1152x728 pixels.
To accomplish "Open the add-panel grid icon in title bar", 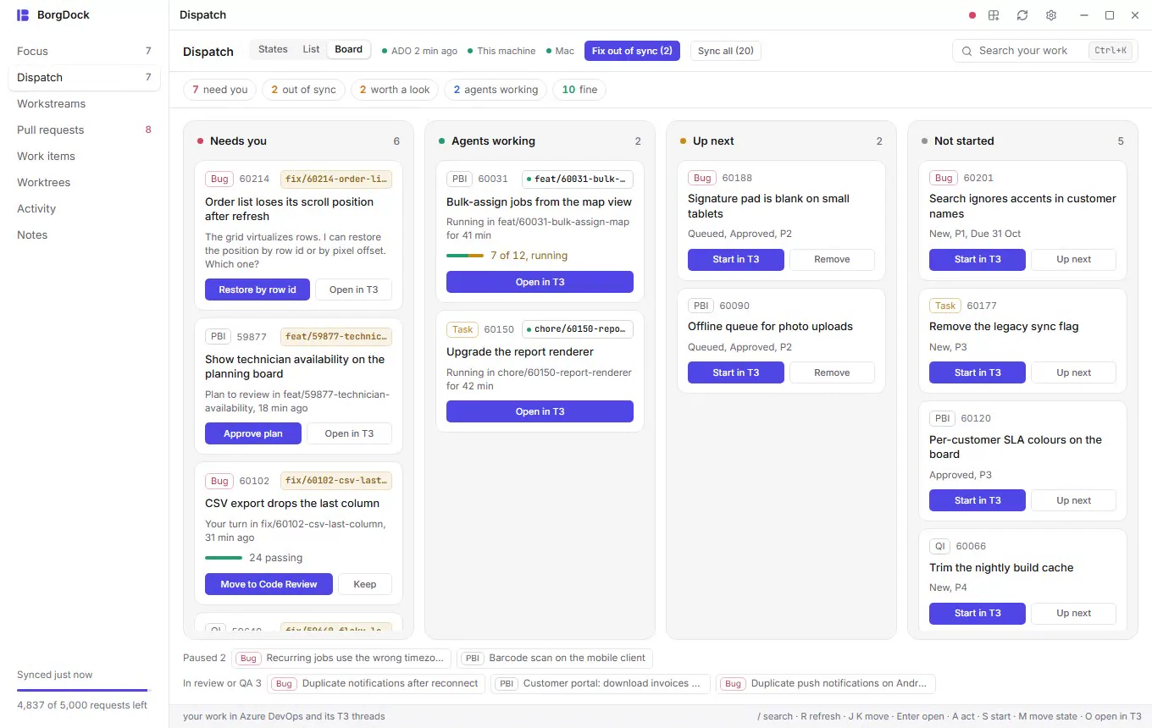I will coord(994,15).
